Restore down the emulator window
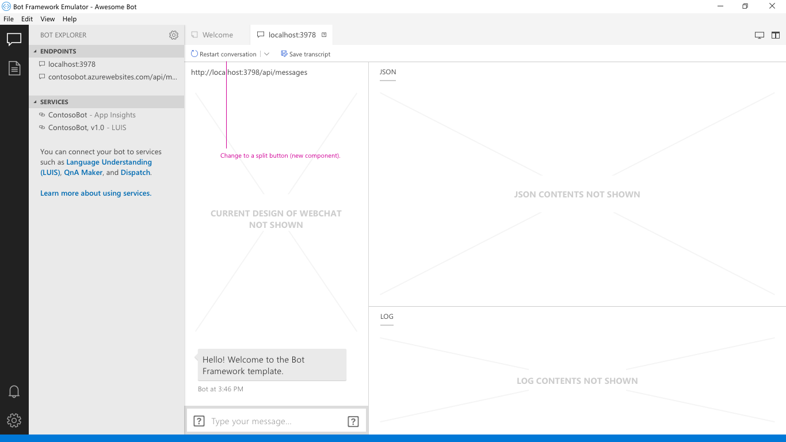 pos(745,6)
